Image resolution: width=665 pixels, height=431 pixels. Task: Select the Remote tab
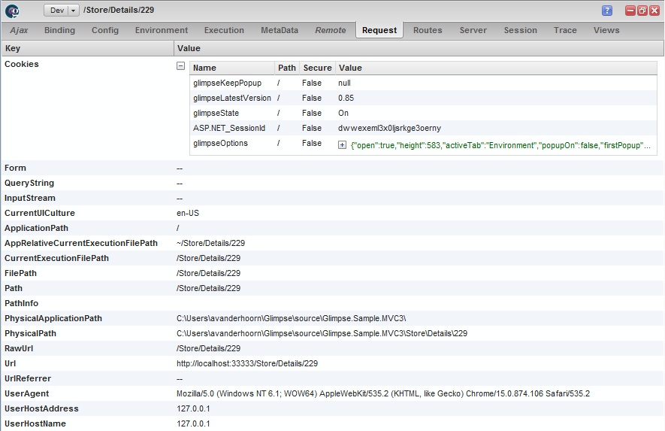coord(331,30)
